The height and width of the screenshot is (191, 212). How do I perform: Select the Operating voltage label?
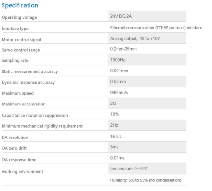pyautogui.click(x=19, y=17)
